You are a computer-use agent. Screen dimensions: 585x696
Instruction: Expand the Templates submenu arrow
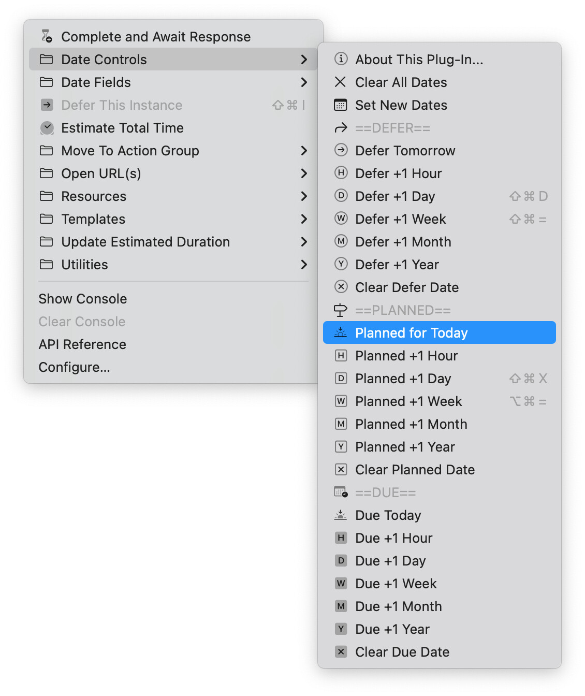304,219
